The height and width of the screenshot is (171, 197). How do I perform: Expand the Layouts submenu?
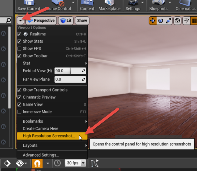[x=52, y=146]
